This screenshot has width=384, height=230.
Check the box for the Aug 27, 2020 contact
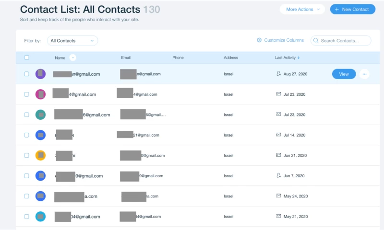27,74
